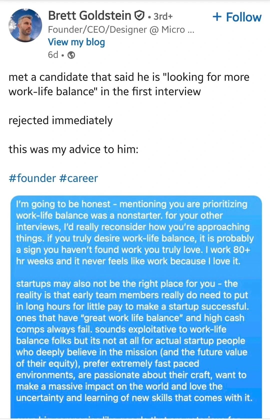Viewport: 270px width, 420px height.
Task: Open Brett Goldstein's profile photo
Action: (25, 25)
